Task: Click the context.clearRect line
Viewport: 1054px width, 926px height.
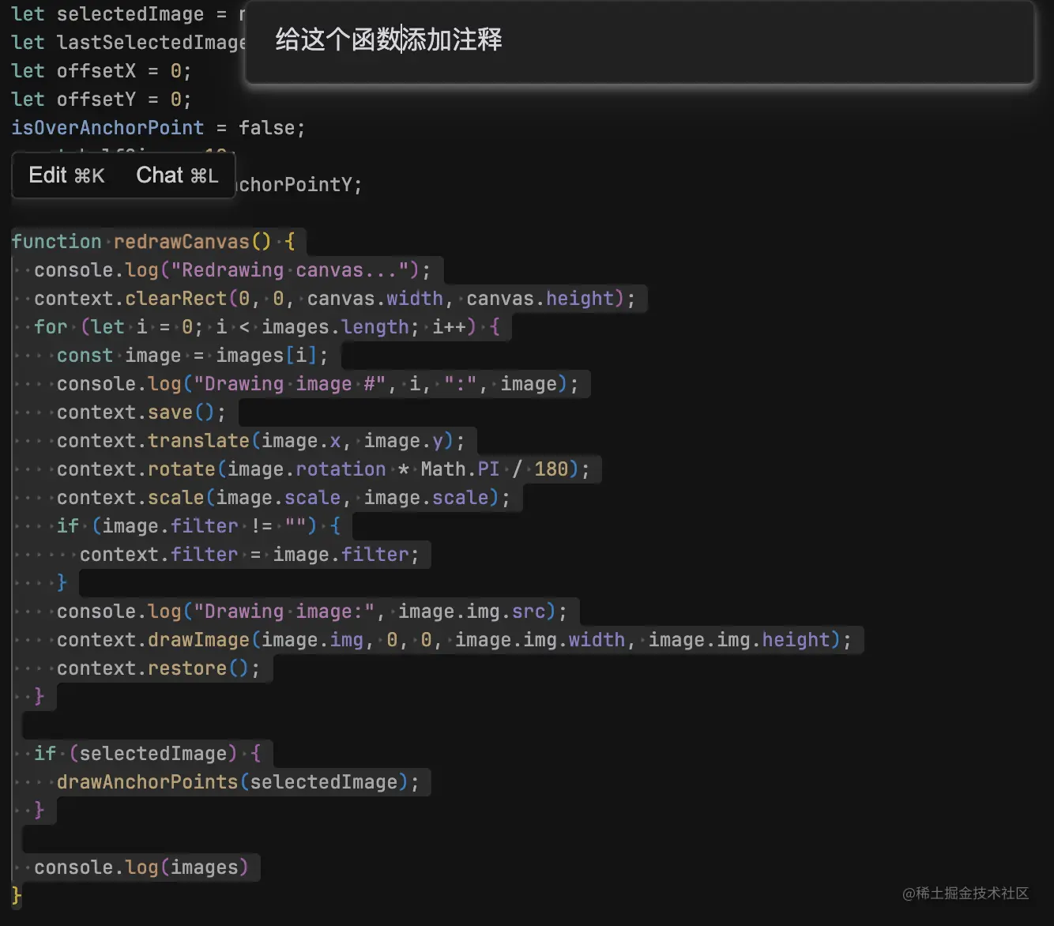Action: coord(334,299)
